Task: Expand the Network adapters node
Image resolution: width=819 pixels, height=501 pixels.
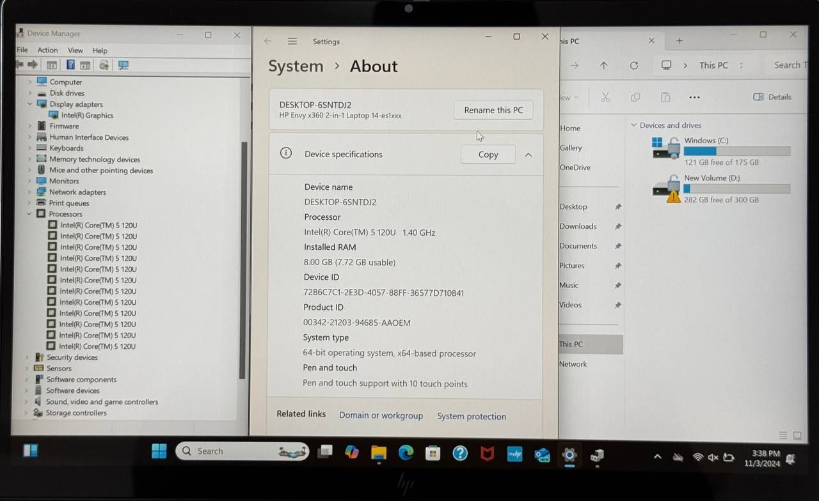Action: (x=29, y=192)
